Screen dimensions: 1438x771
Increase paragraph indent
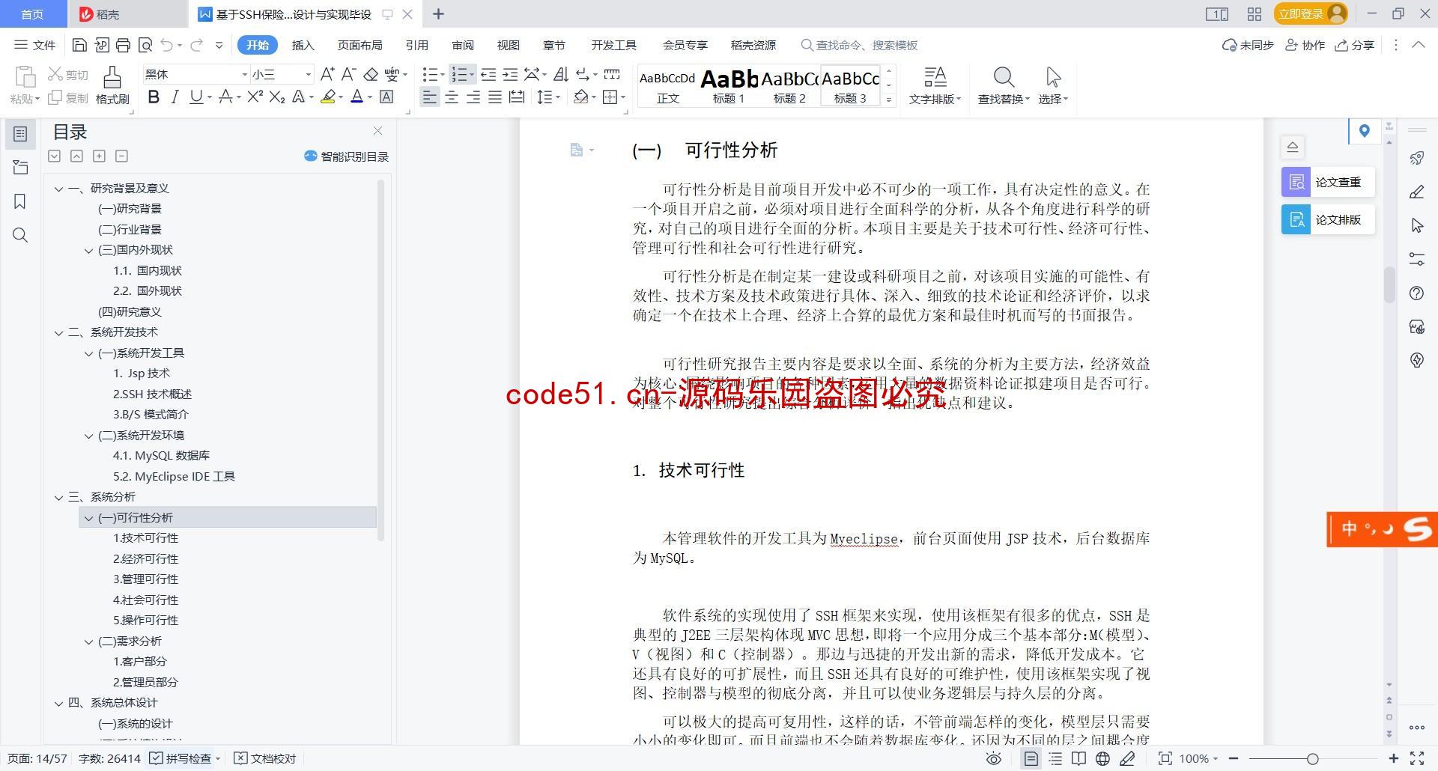point(510,74)
